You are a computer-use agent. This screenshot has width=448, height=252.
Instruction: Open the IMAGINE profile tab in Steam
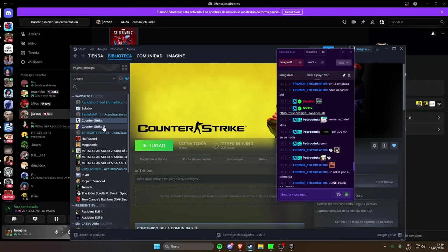(x=176, y=56)
